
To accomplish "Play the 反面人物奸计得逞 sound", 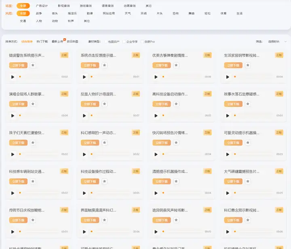I will click(84, 116).
